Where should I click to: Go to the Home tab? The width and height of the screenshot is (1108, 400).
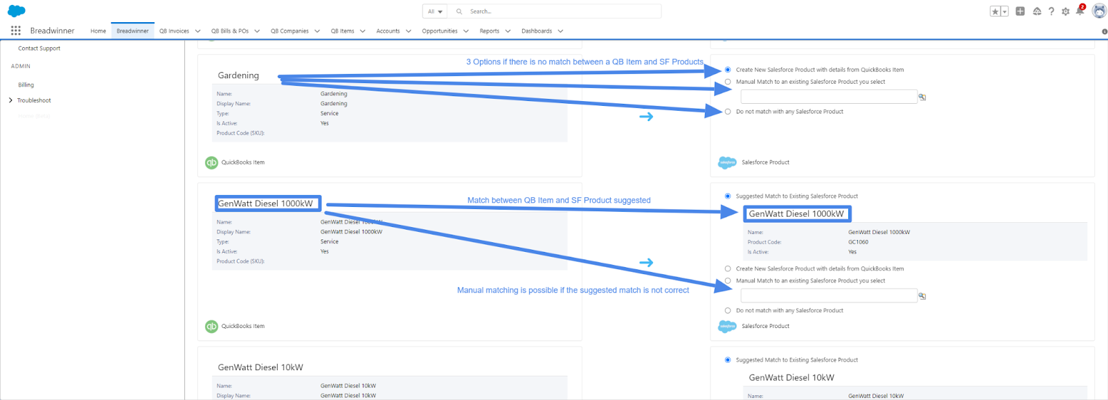pyautogui.click(x=98, y=31)
